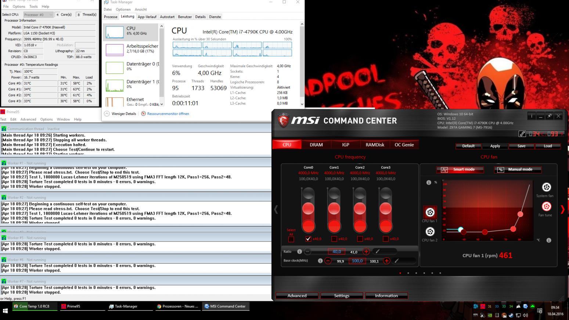Go to next page with right red arrow
This screenshot has width=569, height=320.
pos(562,209)
